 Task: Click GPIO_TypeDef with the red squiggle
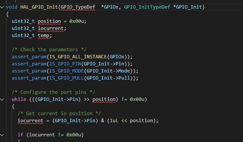(x=78, y=7)
